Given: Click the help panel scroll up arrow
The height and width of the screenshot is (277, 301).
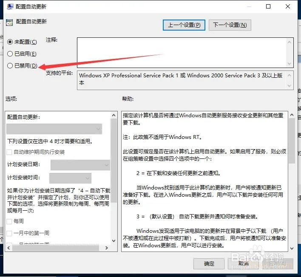Looking at the screenshot, I should click(292, 115).
